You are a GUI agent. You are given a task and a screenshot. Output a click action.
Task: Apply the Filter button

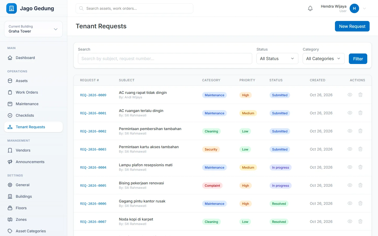click(x=358, y=59)
